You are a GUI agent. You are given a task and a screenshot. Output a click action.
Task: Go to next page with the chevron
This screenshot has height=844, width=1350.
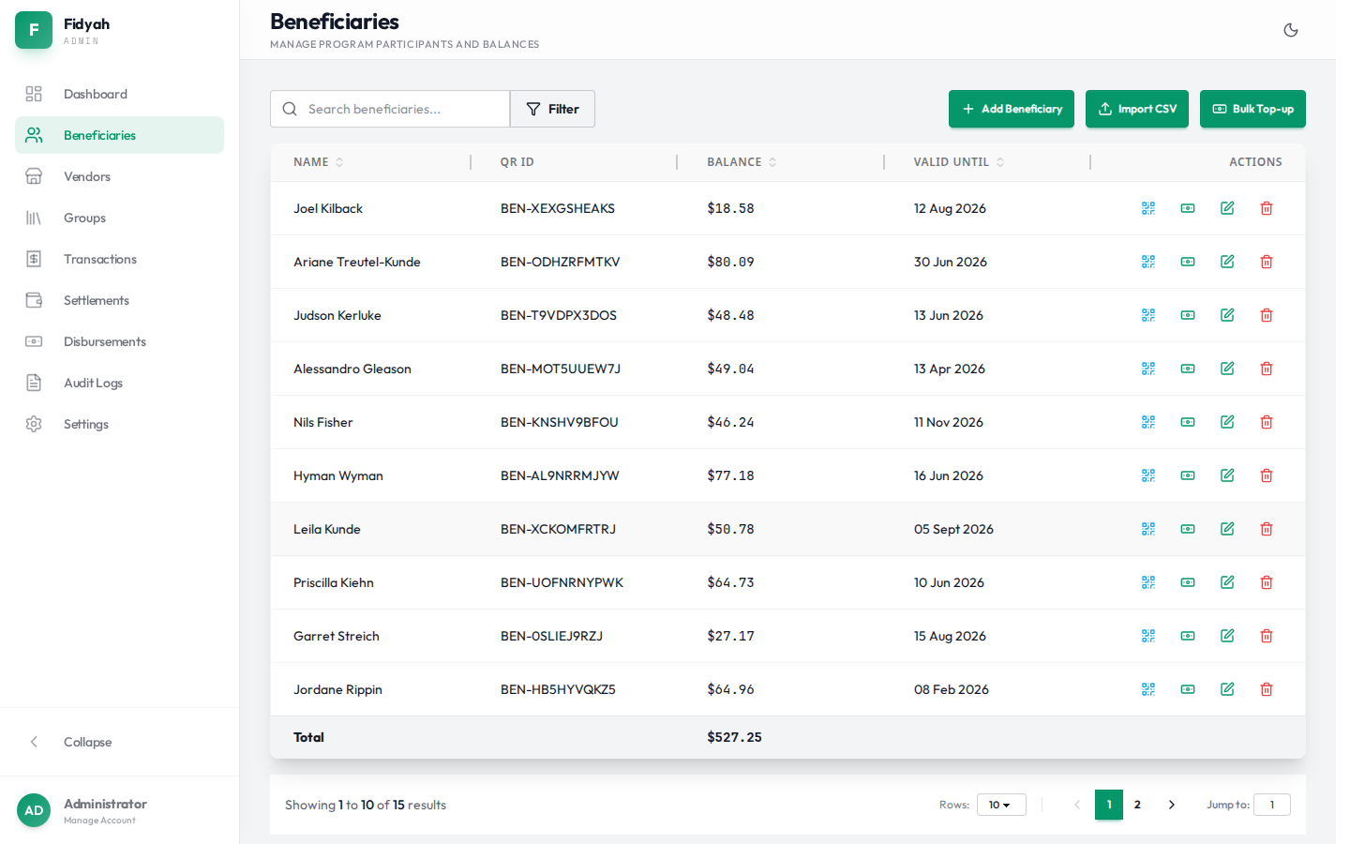point(1171,805)
